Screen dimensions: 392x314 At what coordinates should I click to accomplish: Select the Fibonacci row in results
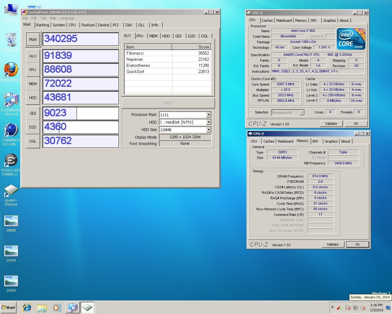[168, 53]
